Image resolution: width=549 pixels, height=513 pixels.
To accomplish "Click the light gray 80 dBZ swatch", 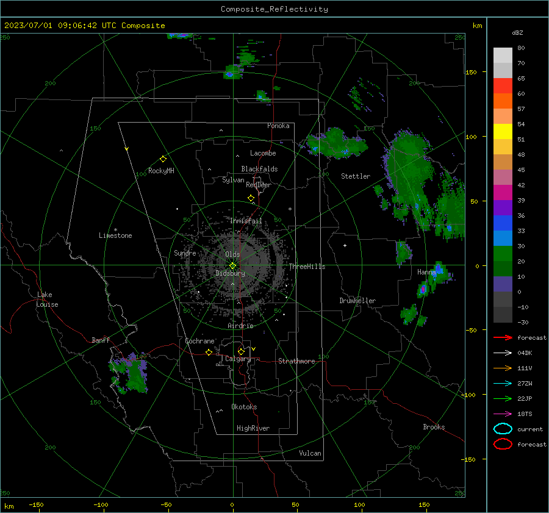I will pyautogui.click(x=503, y=55).
